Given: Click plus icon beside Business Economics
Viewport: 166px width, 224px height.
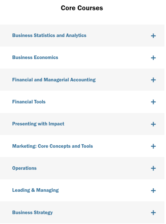Looking at the screenshot, I should [153, 58].
